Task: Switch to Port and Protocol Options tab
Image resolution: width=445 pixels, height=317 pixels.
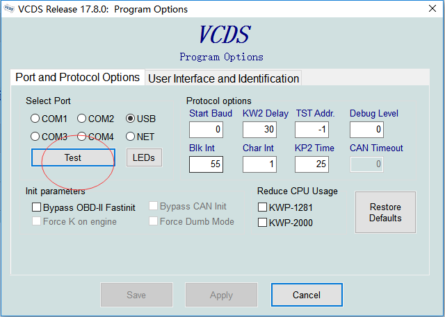Action: pos(77,77)
